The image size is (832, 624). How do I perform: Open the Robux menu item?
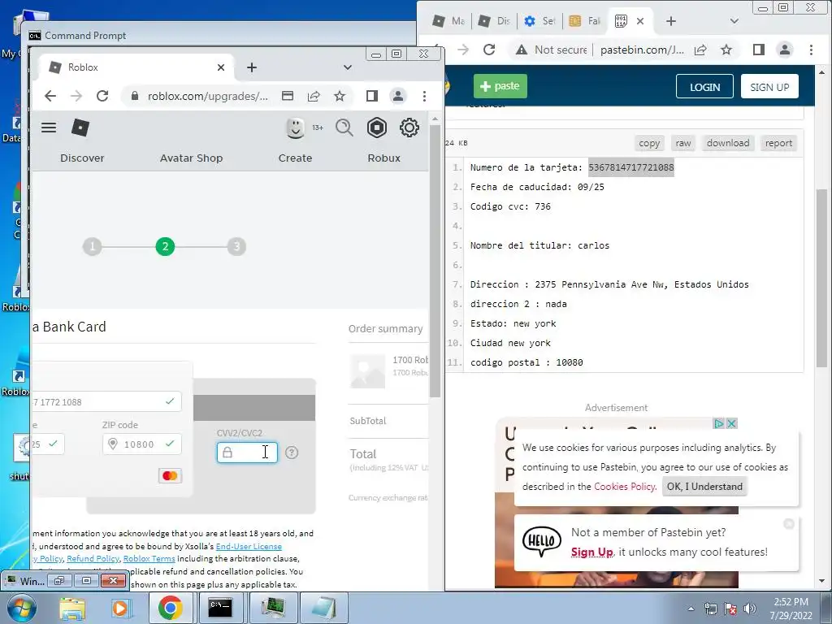(x=384, y=158)
